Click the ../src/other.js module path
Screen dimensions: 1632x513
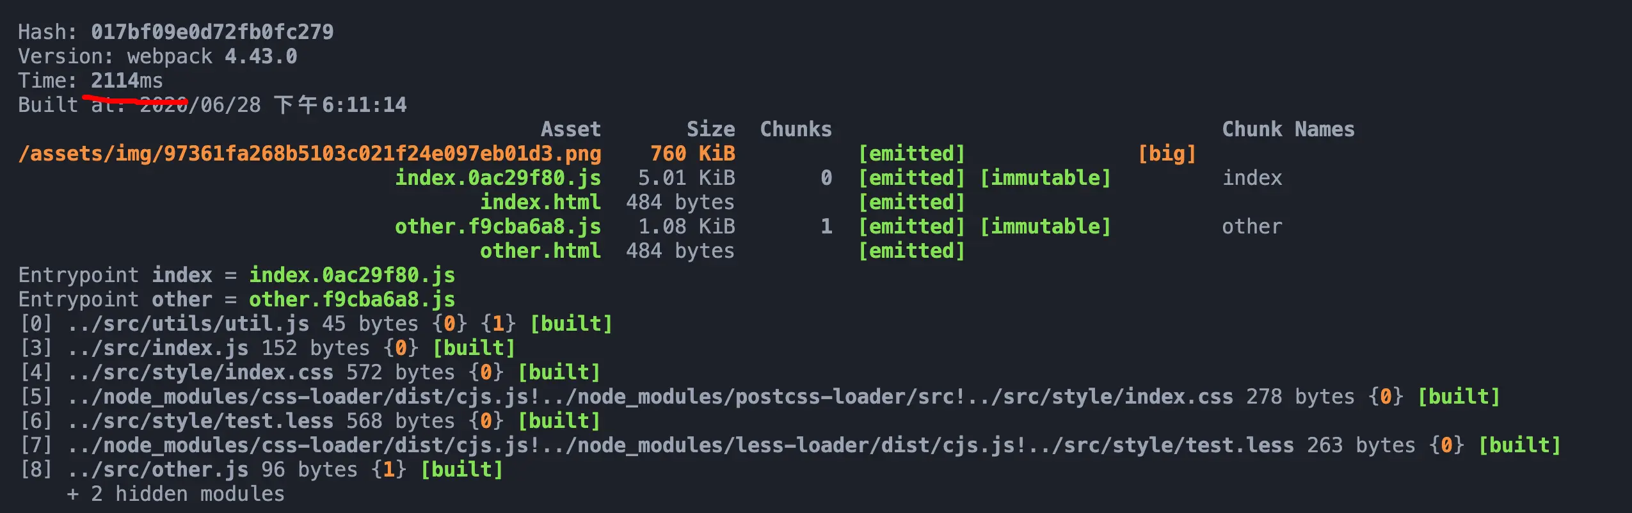[x=157, y=470]
